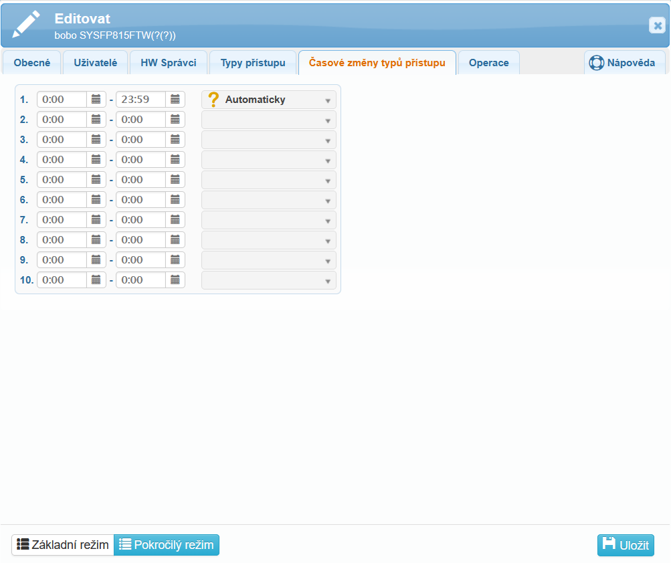Open time picker for row 1 start time
671x563 pixels.
pyautogui.click(x=96, y=100)
